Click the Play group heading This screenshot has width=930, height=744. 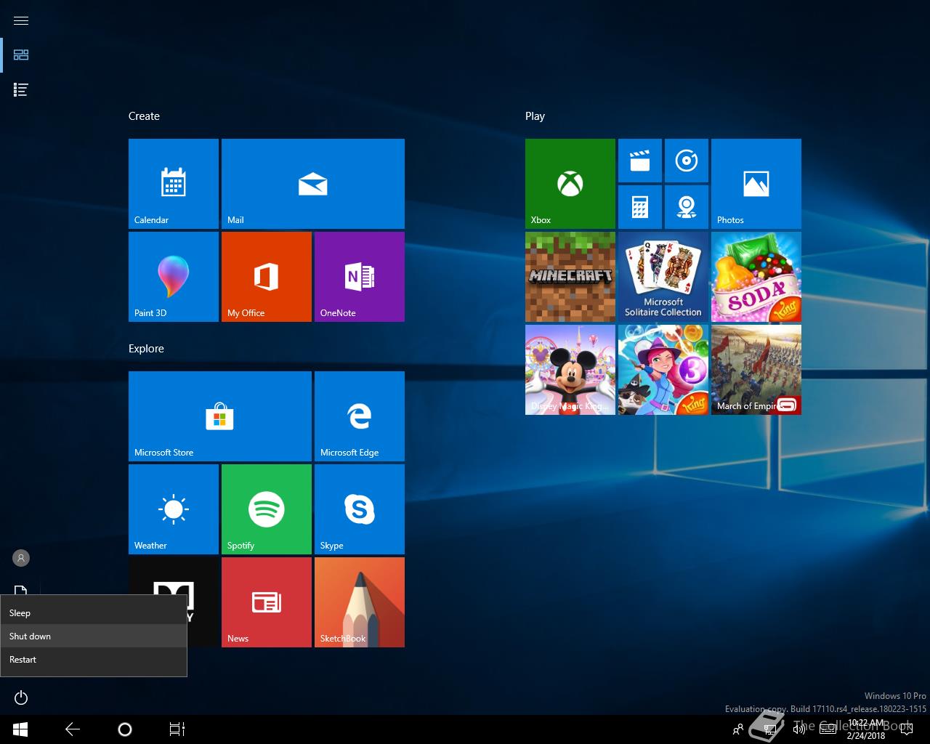point(535,116)
